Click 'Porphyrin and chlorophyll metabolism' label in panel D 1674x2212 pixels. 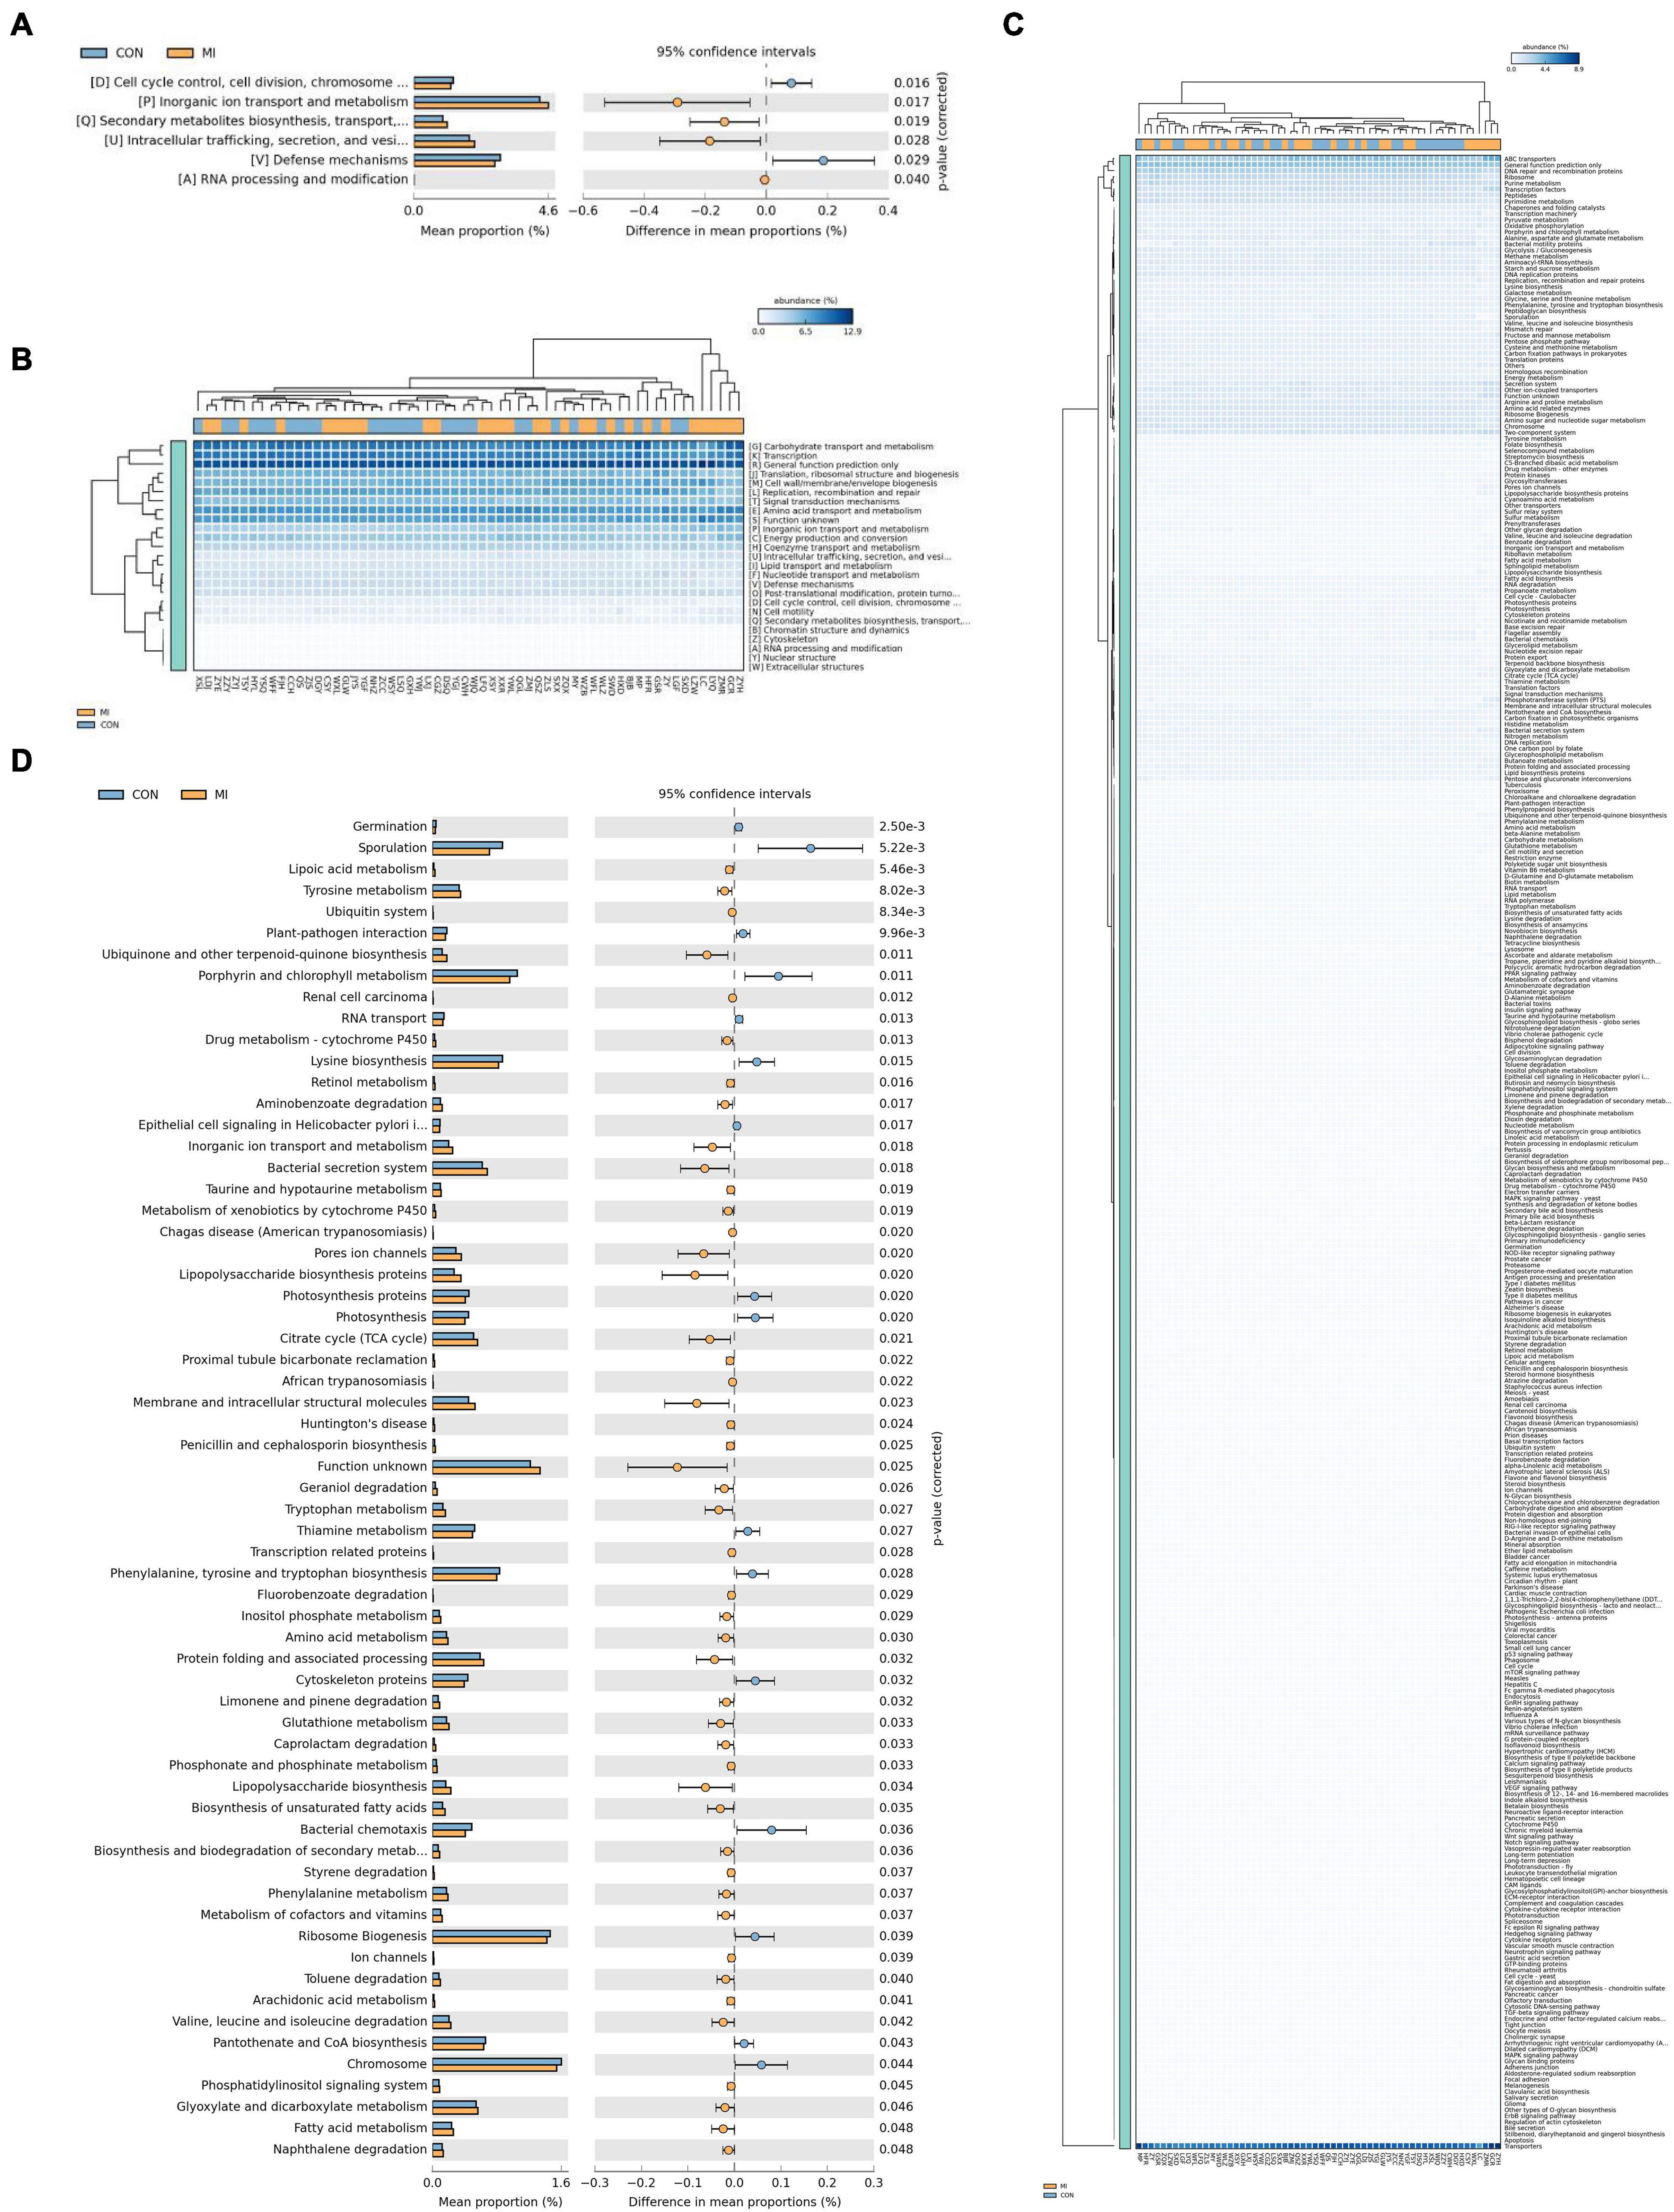(x=312, y=976)
